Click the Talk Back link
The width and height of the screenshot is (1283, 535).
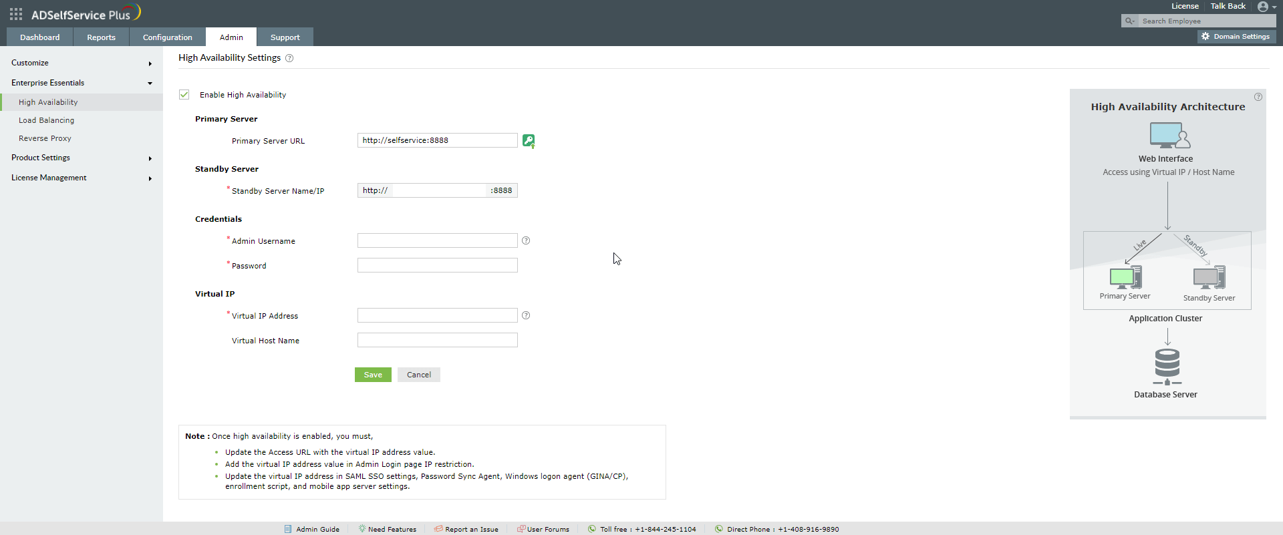tap(1228, 6)
